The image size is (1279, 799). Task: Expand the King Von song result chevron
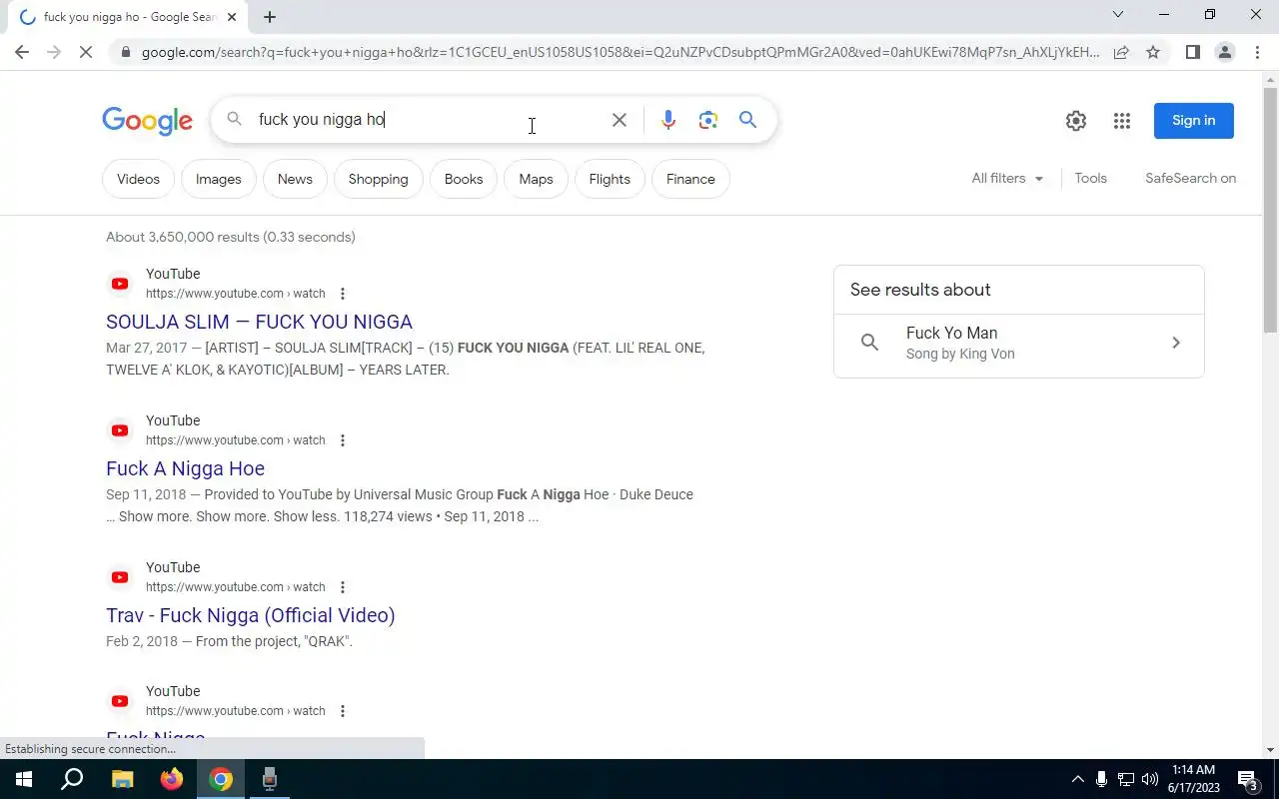click(x=1176, y=344)
